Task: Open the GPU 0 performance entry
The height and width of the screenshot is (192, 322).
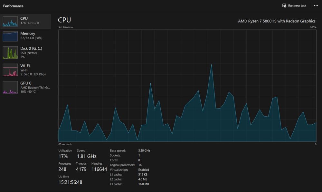Action: coord(25,87)
